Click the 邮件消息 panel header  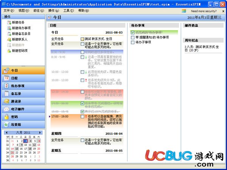(203, 25)
